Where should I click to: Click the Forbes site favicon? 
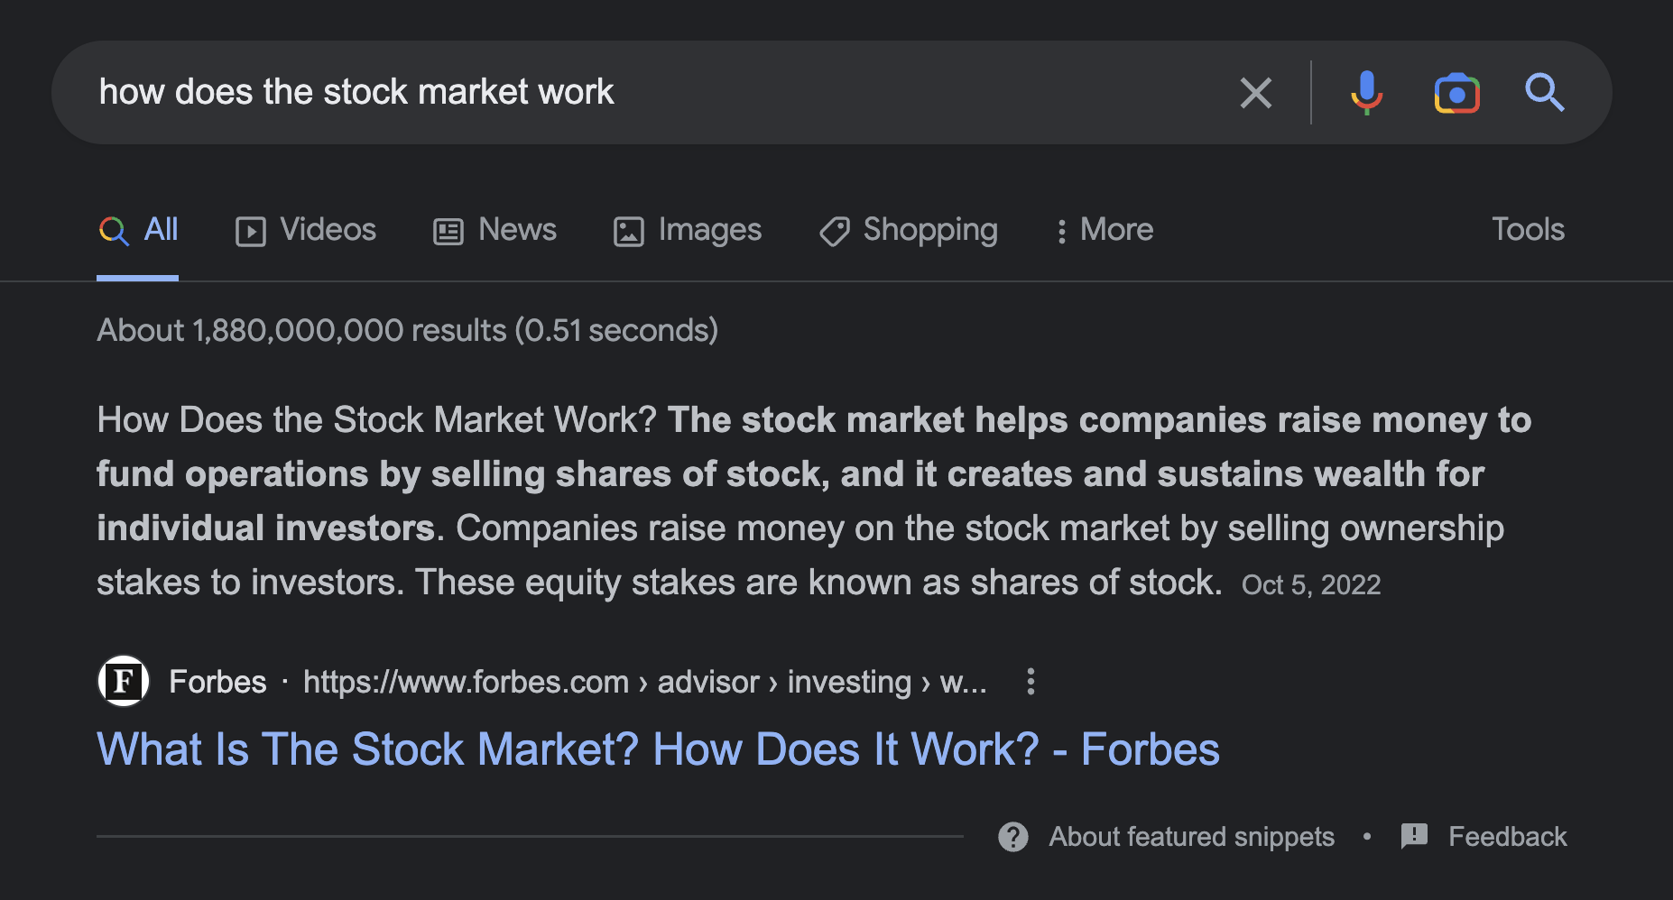(123, 681)
